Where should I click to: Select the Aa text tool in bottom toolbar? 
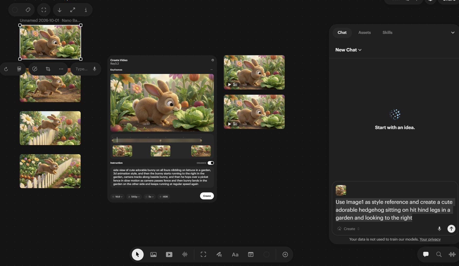(235, 254)
